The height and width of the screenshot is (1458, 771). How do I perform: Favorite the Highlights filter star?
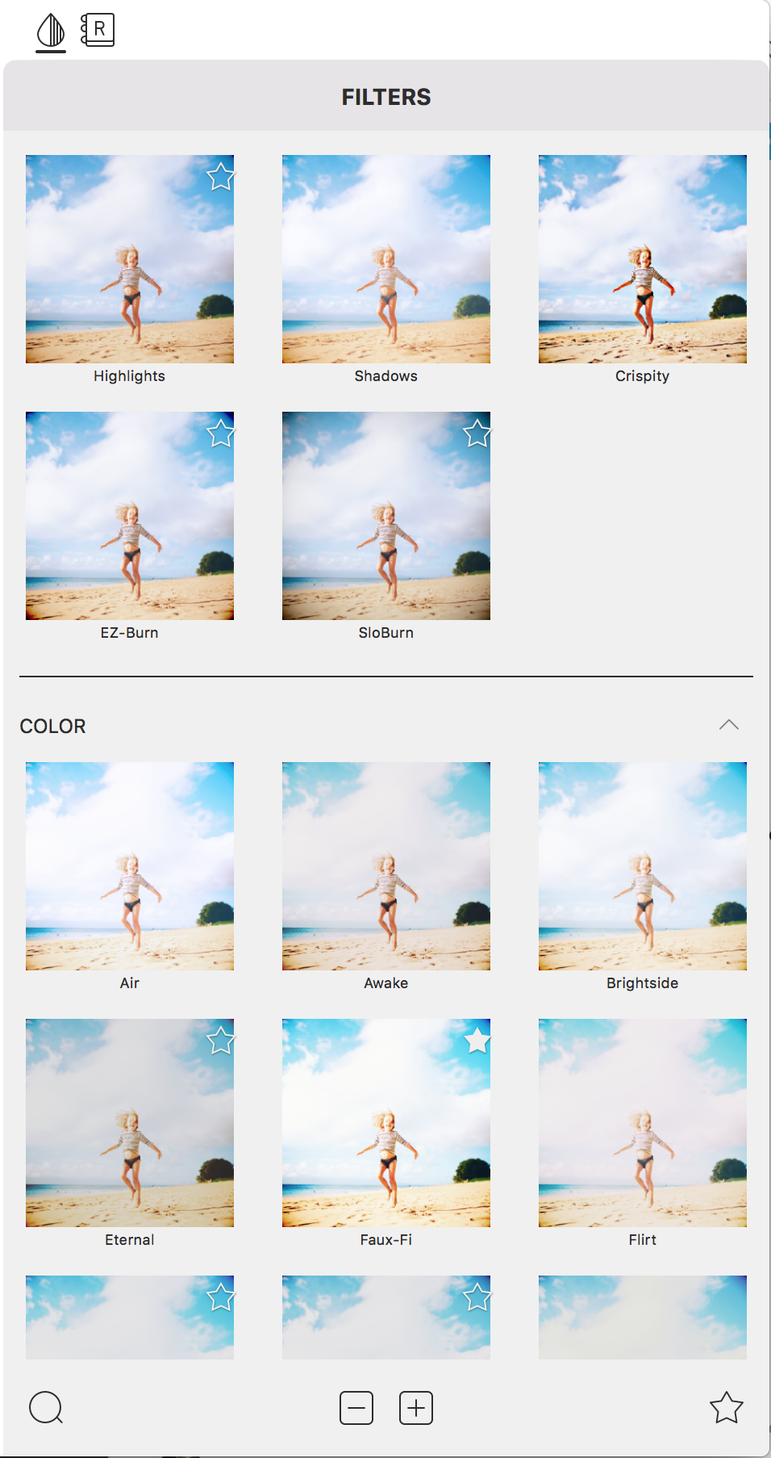point(220,176)
